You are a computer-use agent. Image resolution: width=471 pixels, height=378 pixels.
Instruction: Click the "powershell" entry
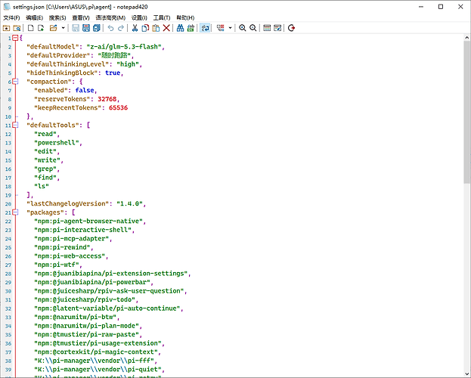57,142
